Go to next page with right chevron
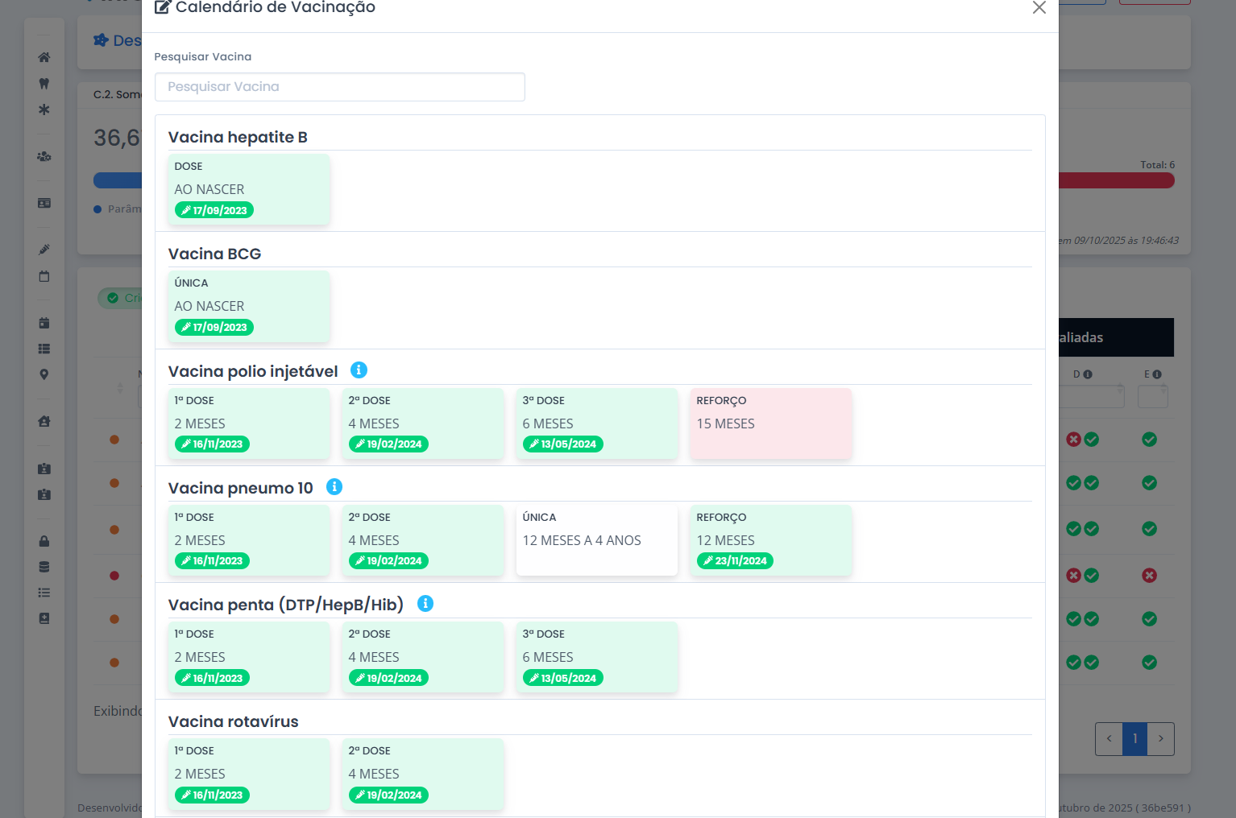The width and height of the screenshot is (1236, 818). click(1160, 738)
